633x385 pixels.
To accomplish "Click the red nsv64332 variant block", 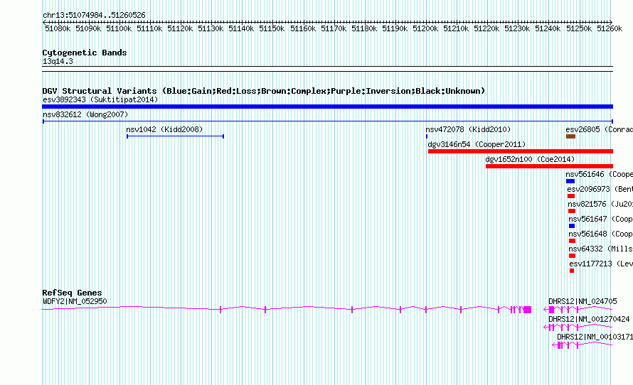I will pyautogui.click(x=572, y=256).
